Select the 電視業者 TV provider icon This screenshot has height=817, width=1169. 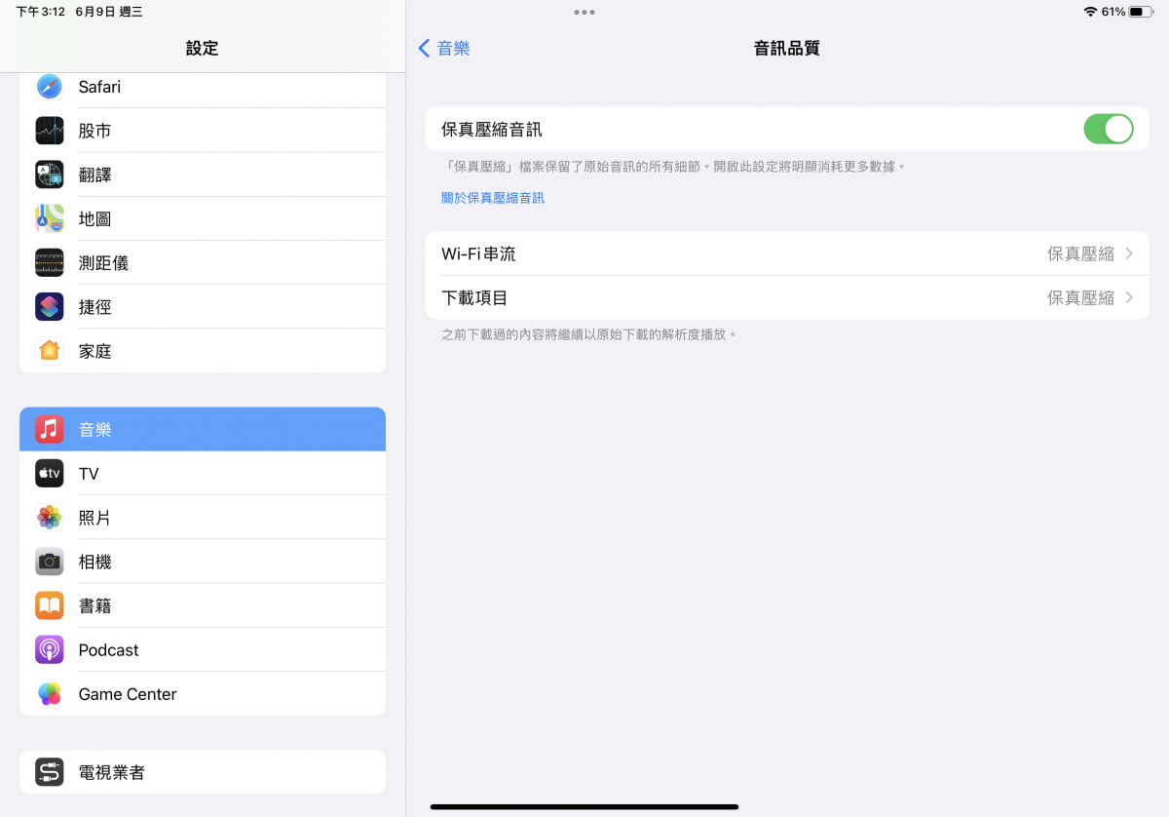coord(50,772)
